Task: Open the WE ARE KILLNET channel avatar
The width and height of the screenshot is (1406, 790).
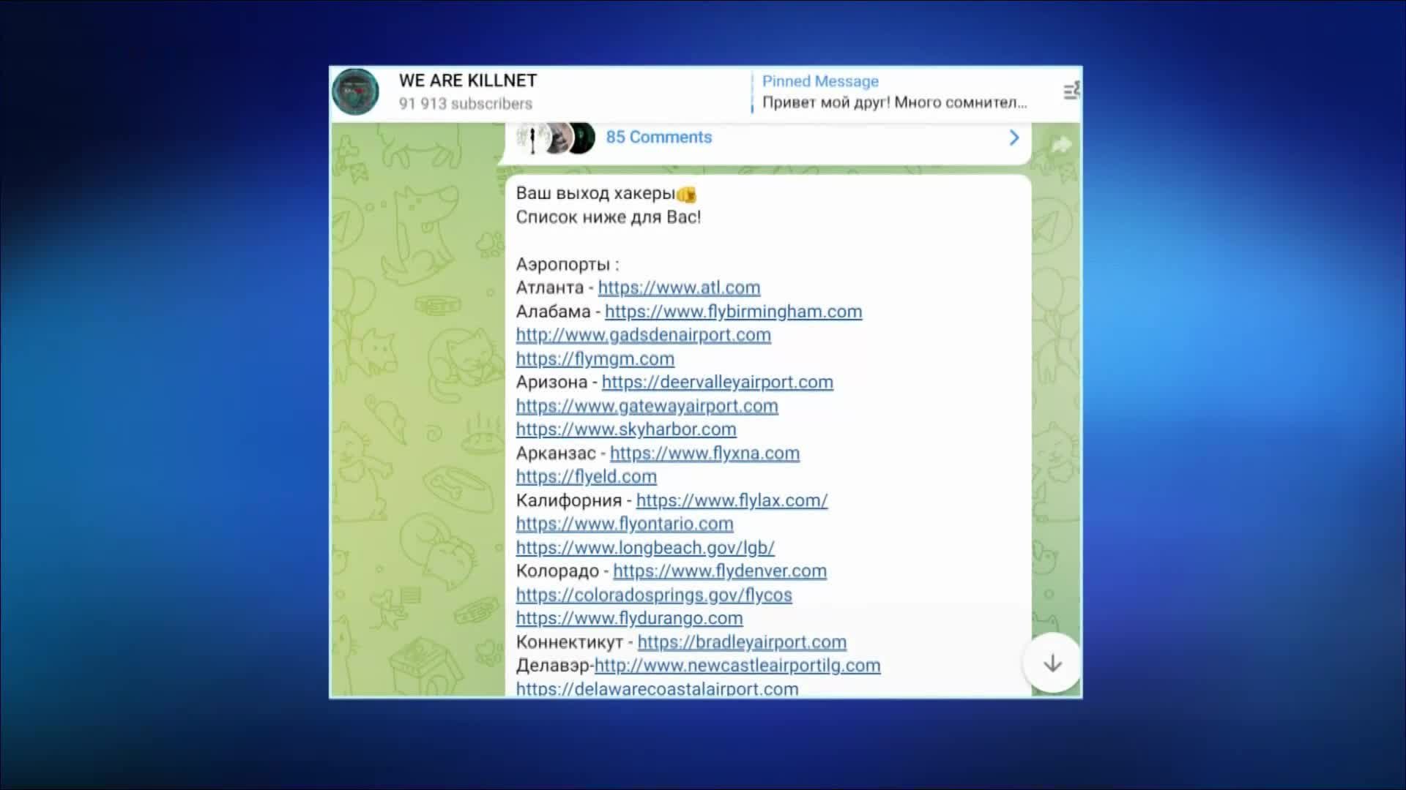Action: [355, 92]
